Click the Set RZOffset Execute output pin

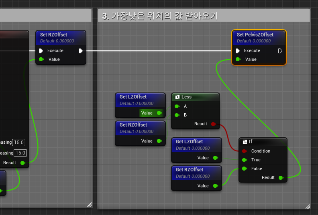tap(81, 51)
